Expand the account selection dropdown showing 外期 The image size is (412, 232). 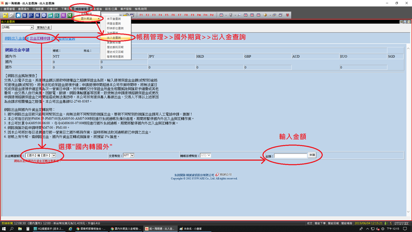tap(31, 27)
